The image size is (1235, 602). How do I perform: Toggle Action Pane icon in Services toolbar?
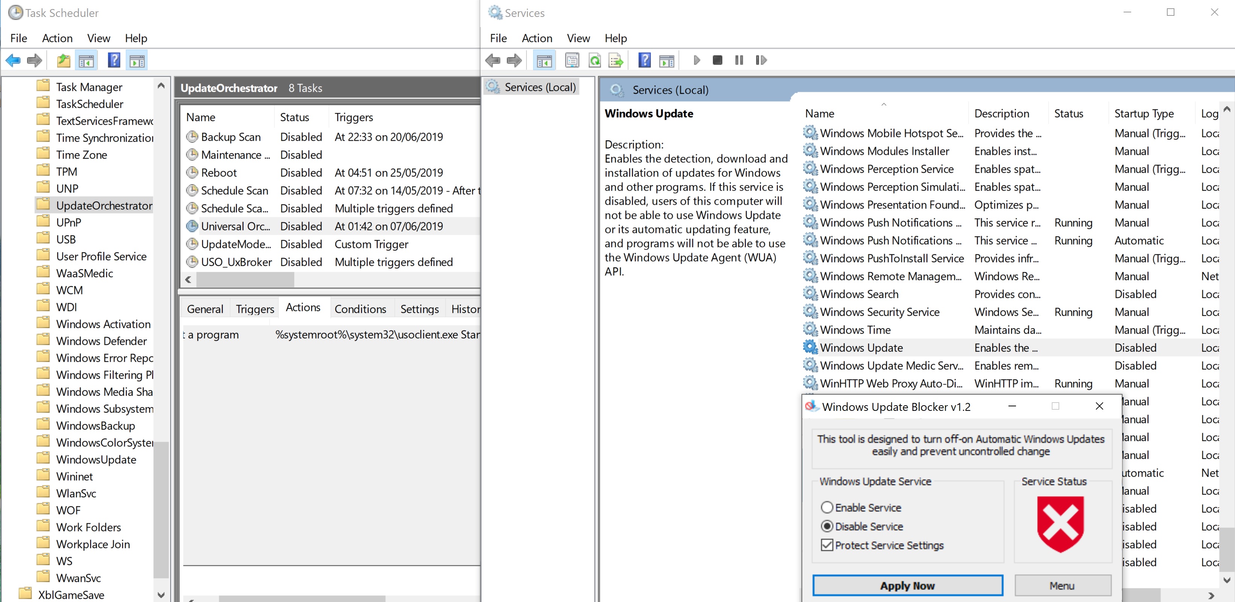point(667,61)
